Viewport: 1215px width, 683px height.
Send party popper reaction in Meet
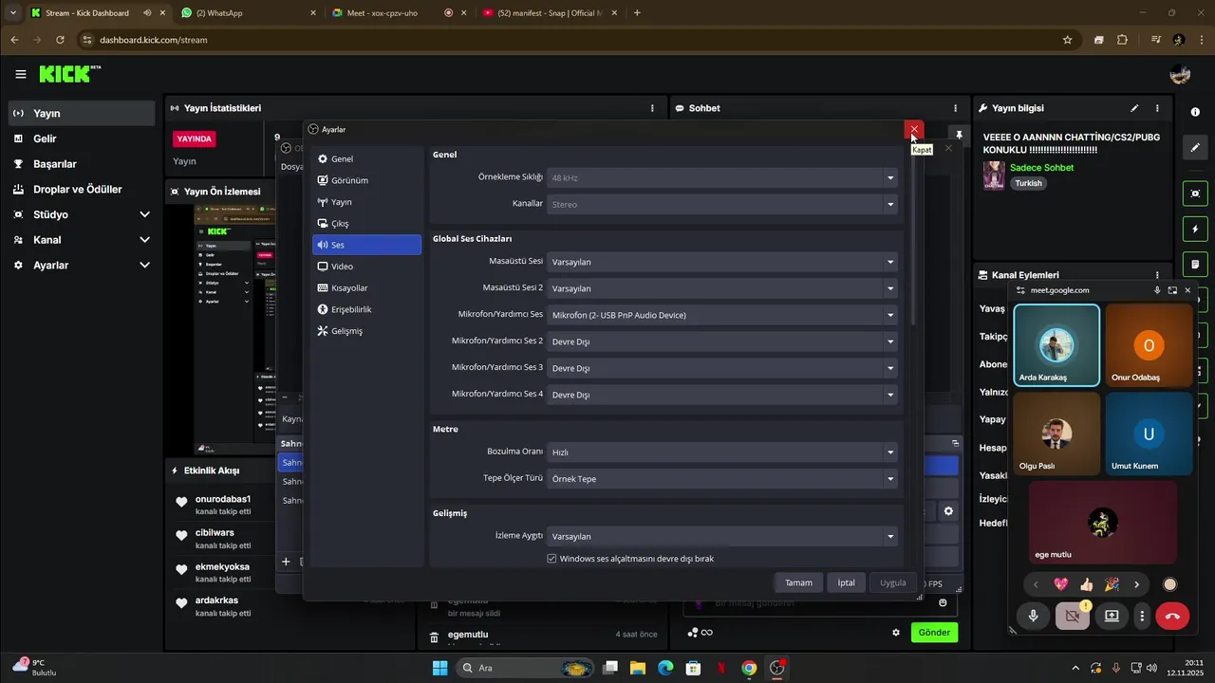1111,584
